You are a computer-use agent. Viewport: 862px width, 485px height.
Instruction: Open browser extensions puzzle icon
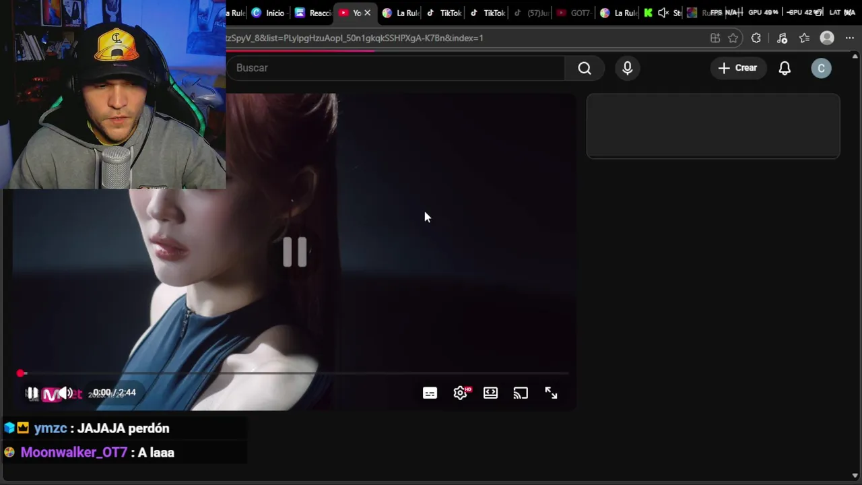pyautogui.click(x=756, y=38)
